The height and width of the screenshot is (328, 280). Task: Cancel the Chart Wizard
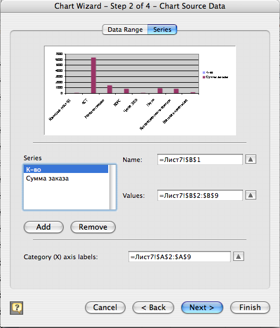(105, 308)
